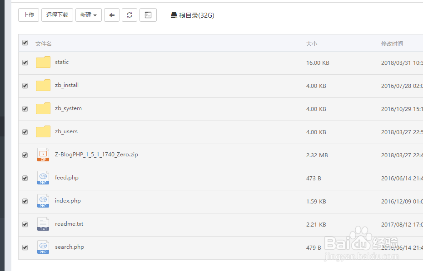
Task: Click the 16.00 KB size cell
Action: pos(318,63)
